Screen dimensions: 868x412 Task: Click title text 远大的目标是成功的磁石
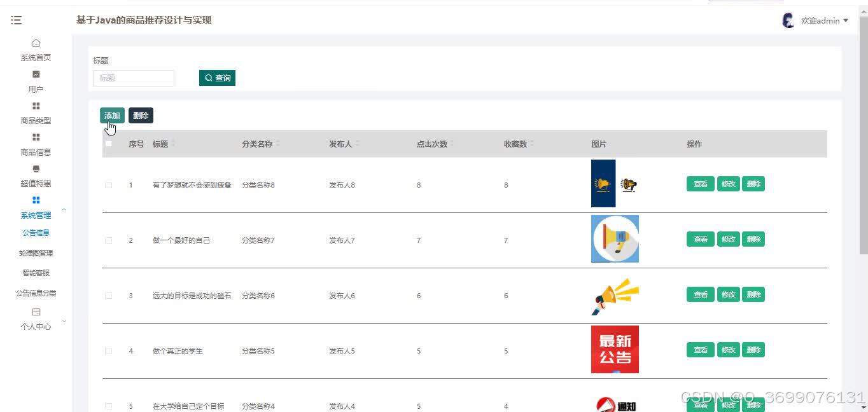(x=192, y=296)
